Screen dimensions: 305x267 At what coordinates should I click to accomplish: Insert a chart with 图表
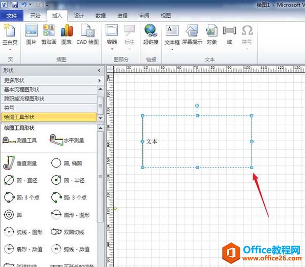coord(67,34)
